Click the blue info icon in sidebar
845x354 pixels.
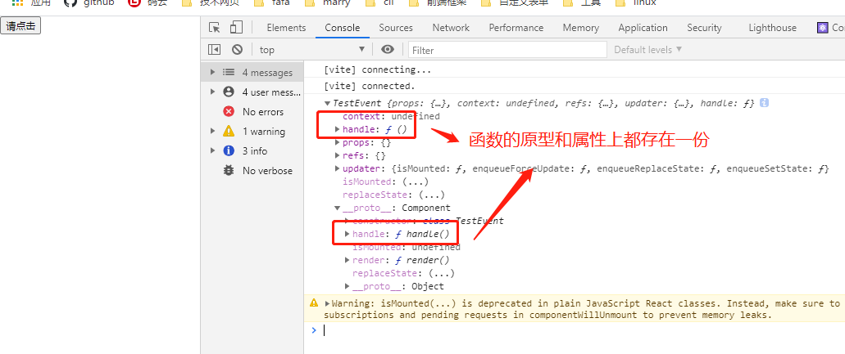click(x=229, y=151)
